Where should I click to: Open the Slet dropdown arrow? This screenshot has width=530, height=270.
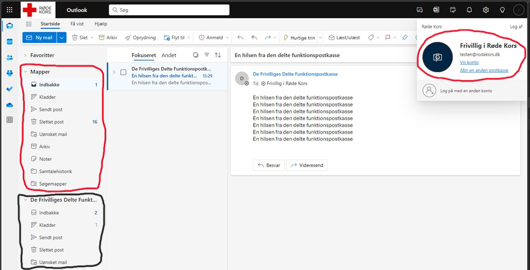click(x=91, y=38)
